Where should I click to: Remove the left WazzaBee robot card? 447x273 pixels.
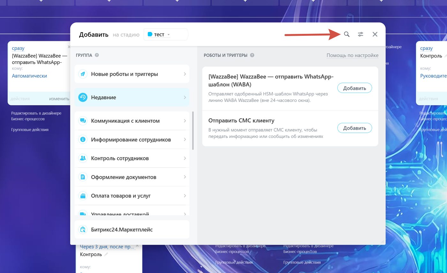pyautogui.click(x=69, y=47)
